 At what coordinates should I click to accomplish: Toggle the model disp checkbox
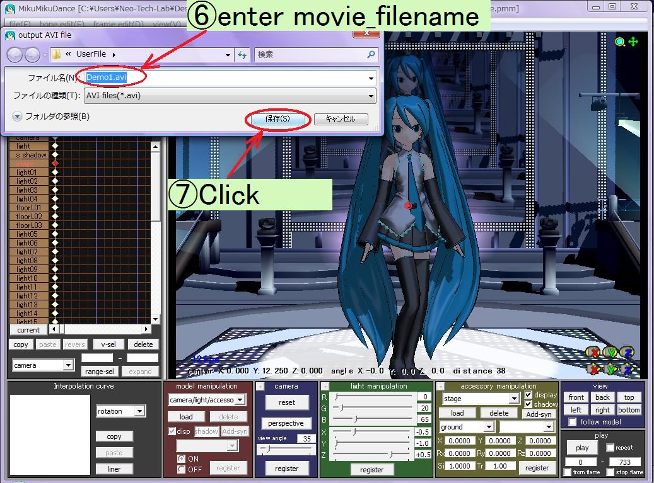click(172, 431)
